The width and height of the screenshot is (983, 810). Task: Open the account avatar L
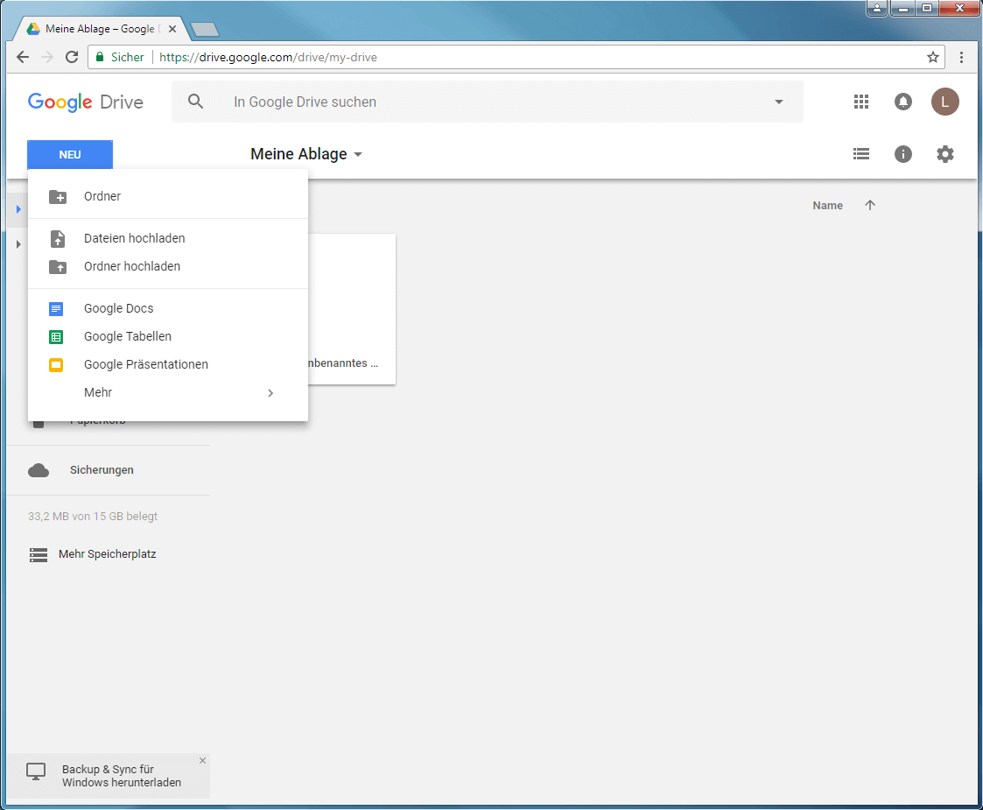944,102
